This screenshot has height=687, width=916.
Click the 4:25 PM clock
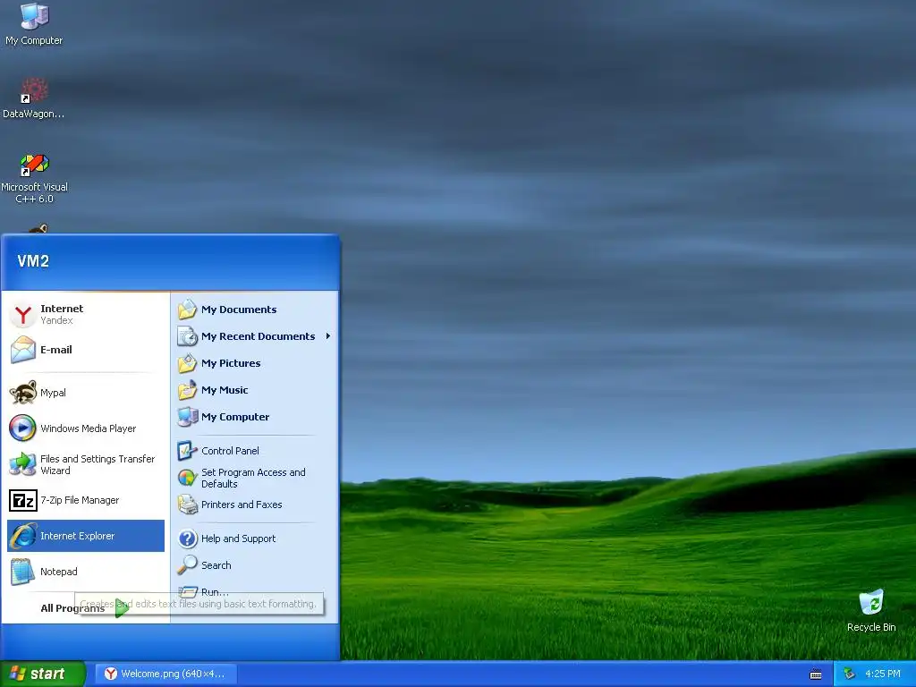coord(882,674)
